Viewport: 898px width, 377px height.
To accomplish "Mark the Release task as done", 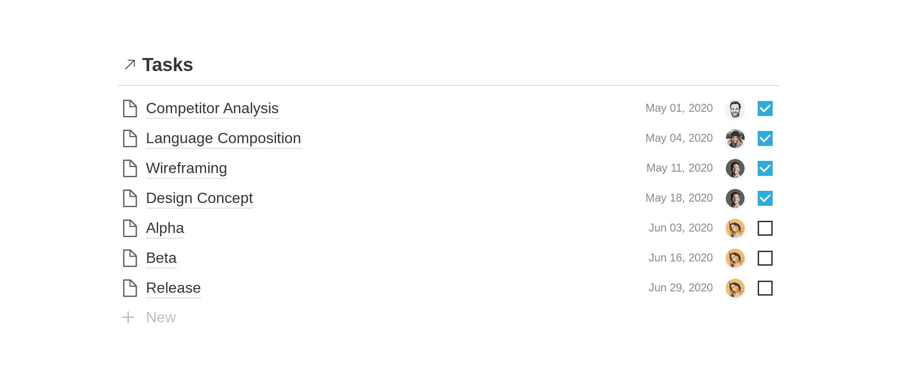I will pyautogui.click(x=765, y=288).
